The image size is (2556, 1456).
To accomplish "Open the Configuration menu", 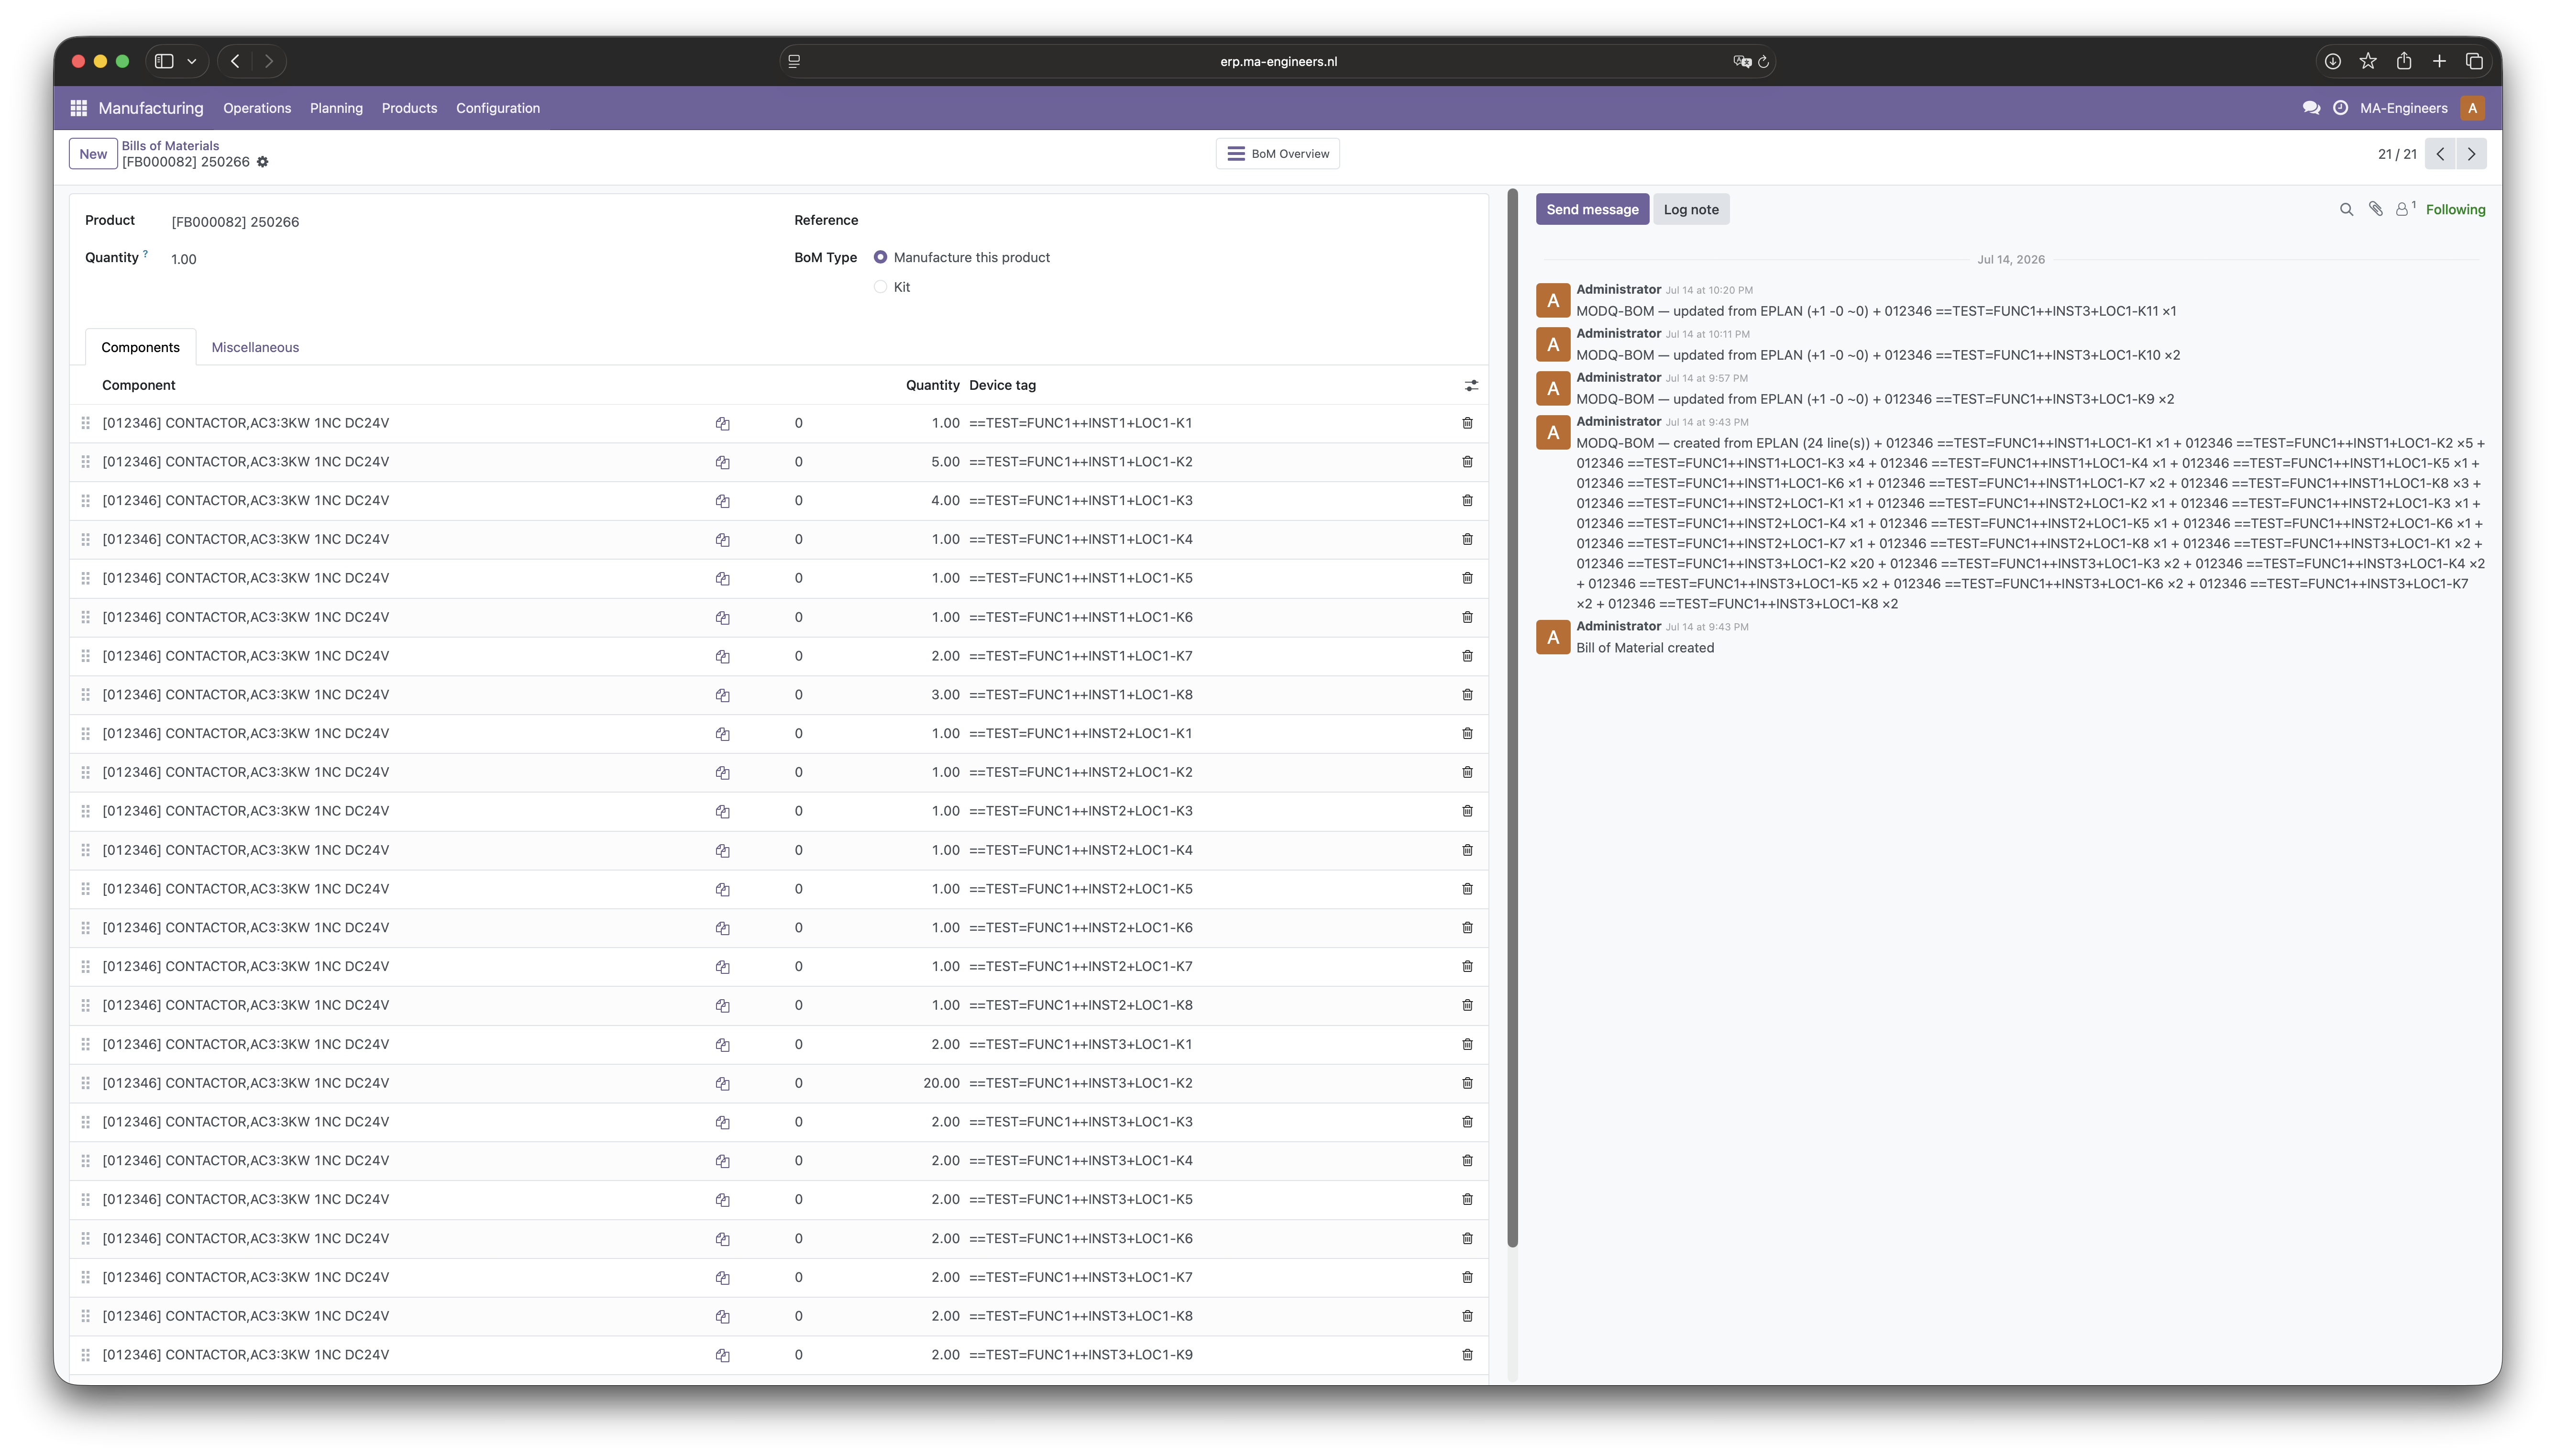I will click(498, 108).
